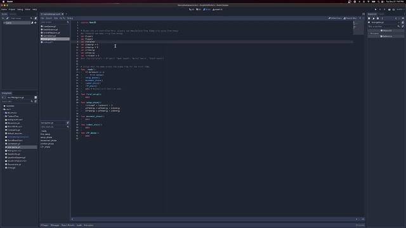The width and height of the screenshot is (406, 228).
Task: Open the Help menu
Action: click(x=34, y=9)
